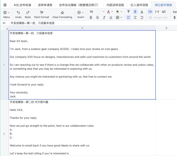Click the select-all corner triangle

tap(7, 28)
